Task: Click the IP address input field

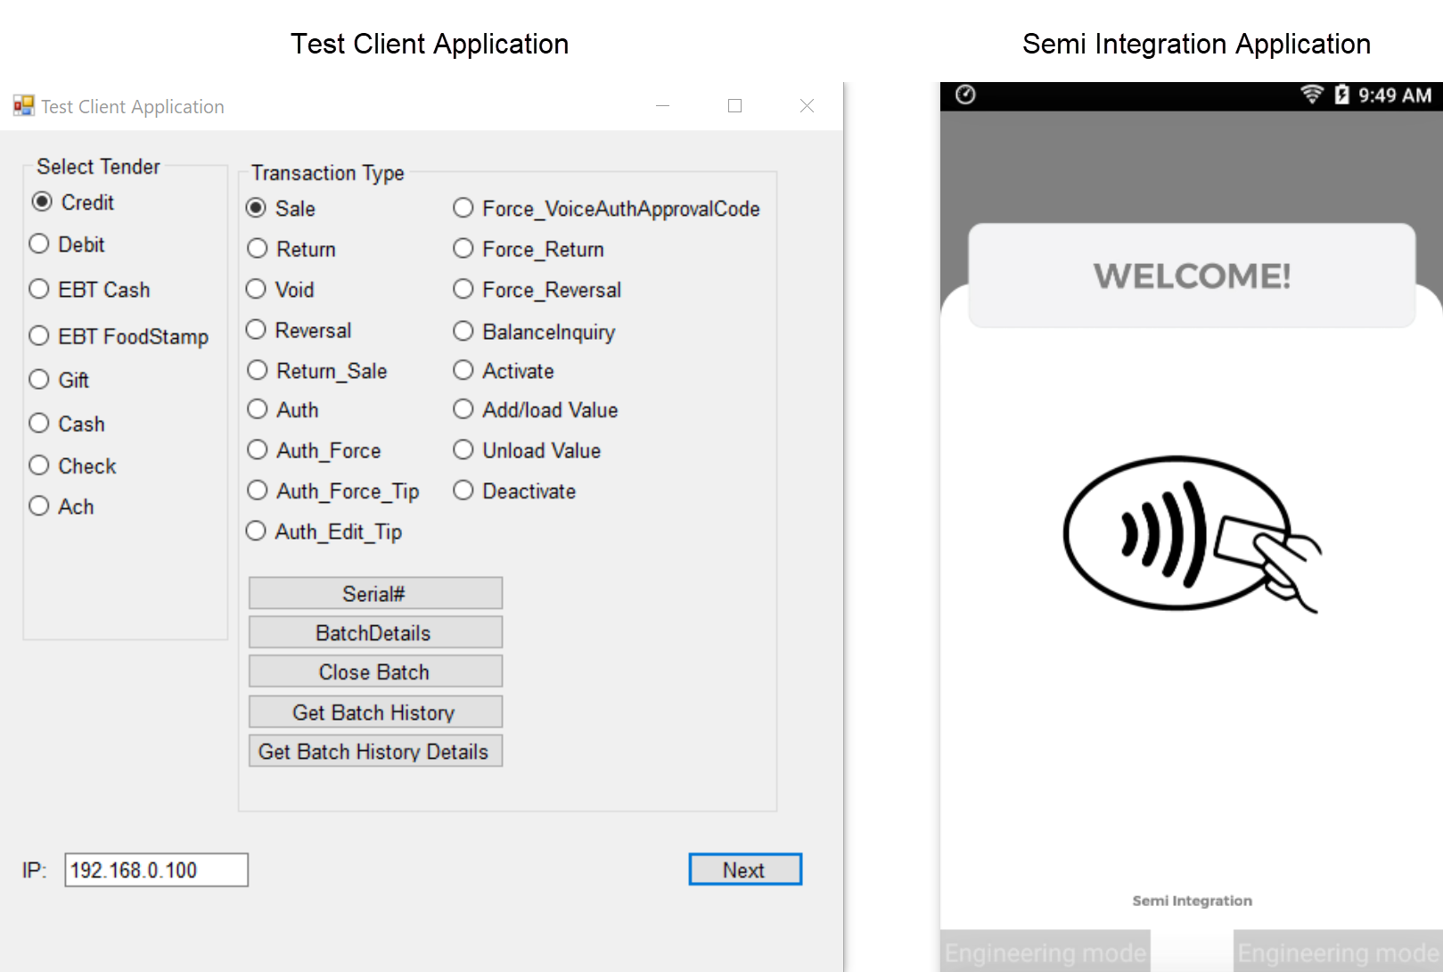Action: [x=156, y=870]
